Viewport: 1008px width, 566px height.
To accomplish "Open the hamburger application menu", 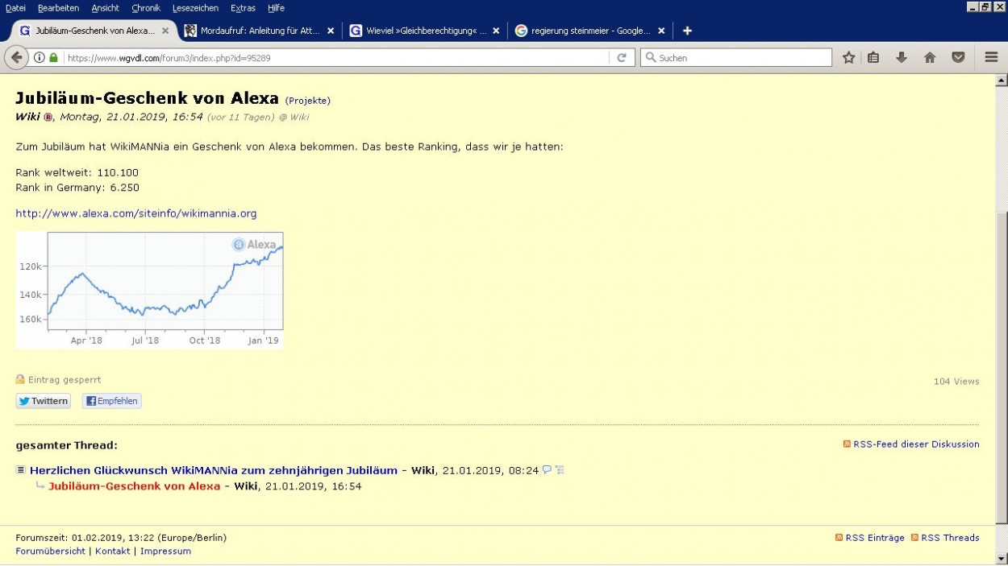I will click(x=991, y=58).
